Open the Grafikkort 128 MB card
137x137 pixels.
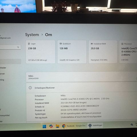click(x=72, y=52)
